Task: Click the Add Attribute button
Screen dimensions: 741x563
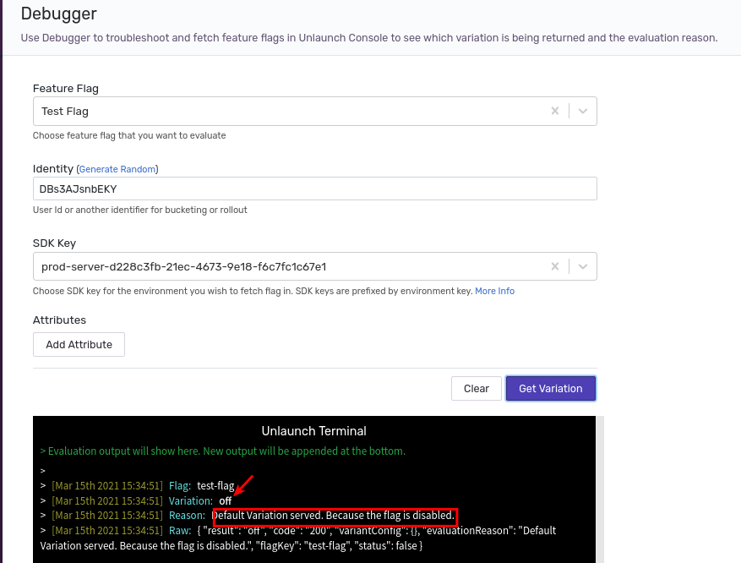Action: (79, 345)
